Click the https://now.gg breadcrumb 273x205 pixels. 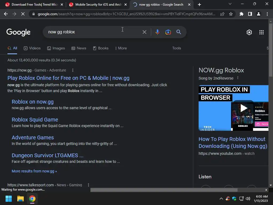point(19,70)
